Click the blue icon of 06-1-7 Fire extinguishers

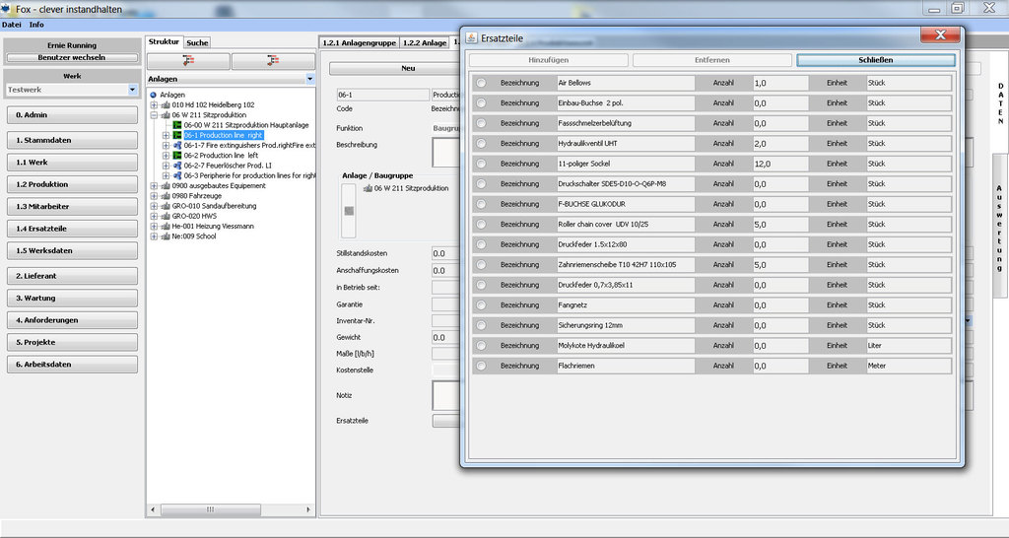coord(177,145)
